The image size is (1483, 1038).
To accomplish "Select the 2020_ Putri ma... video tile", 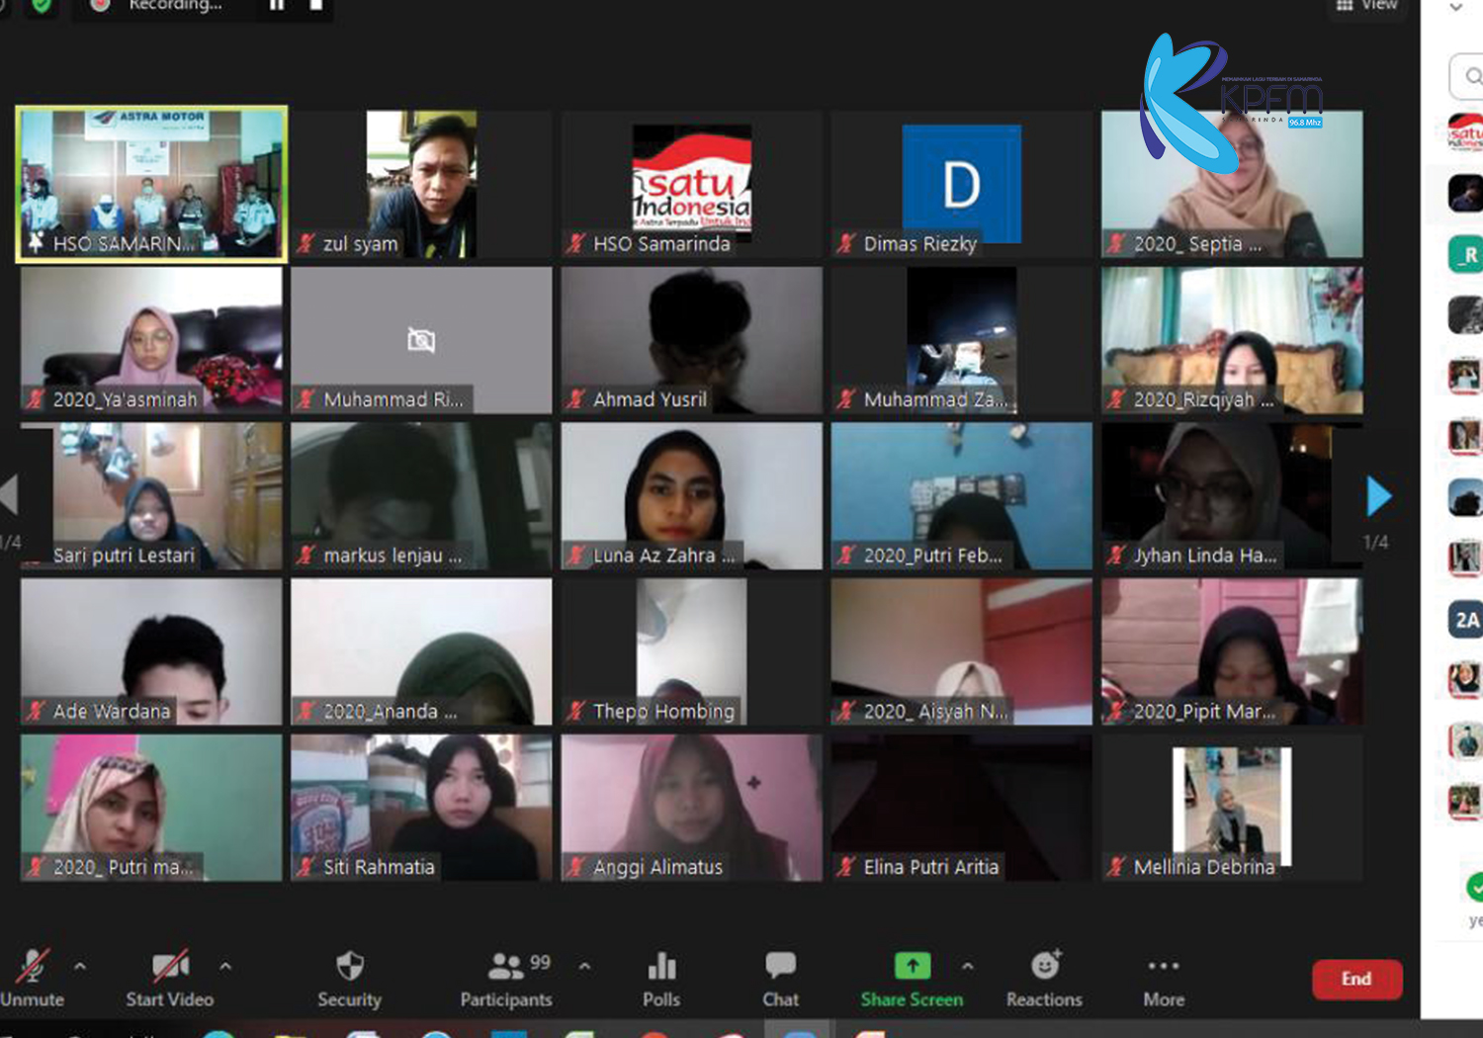I will (x=151, y=808).
